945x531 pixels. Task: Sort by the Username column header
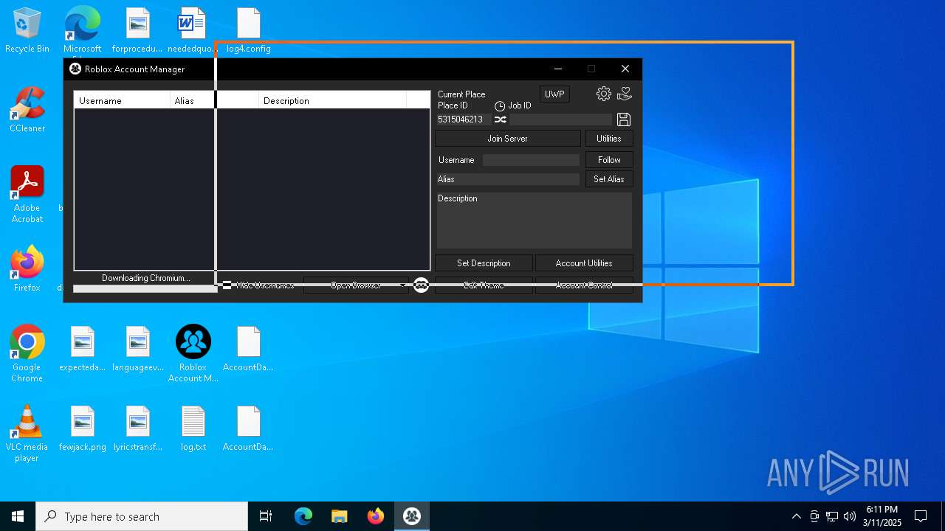(122, 100)
